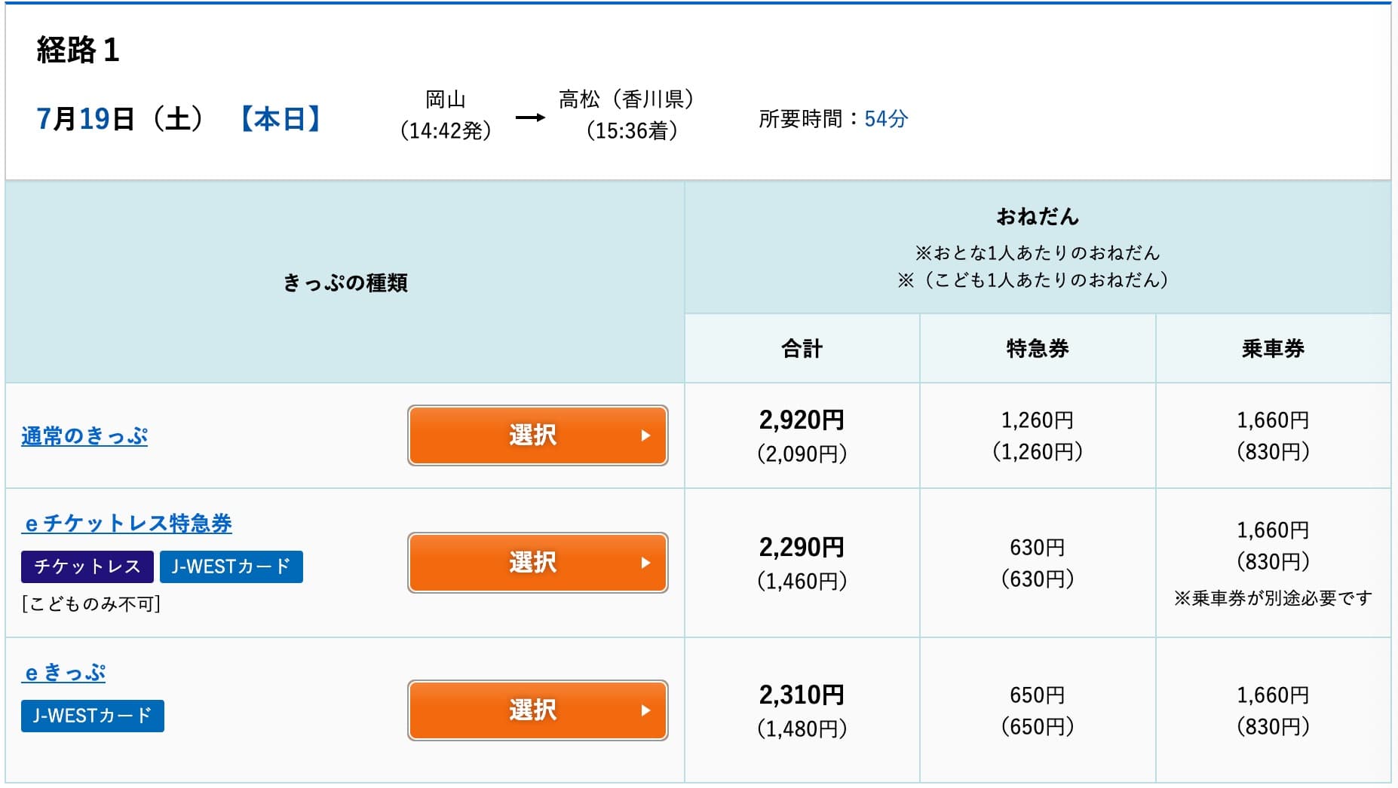Viewport: 1398px width, 788px height.
Task: Click the チケットレス badge
Action: (87, 567)
